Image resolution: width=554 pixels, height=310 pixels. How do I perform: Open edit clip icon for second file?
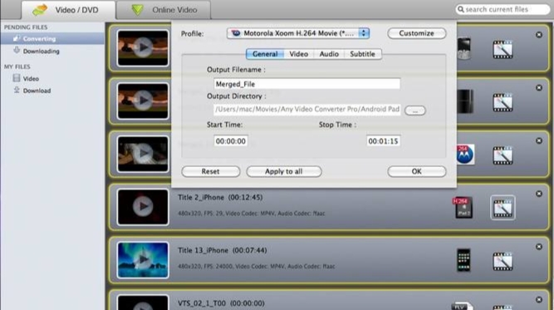(x=503, y=102)
